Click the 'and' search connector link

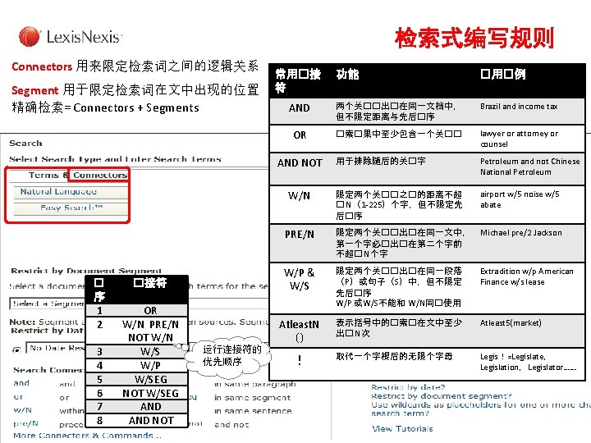21,383
